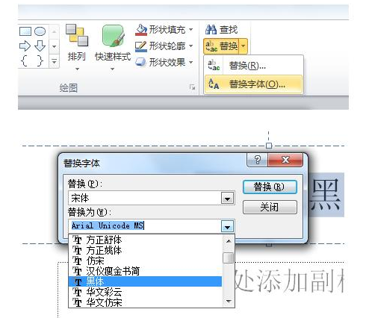Click the 替换(R) button in dialog

coord(270,187)
